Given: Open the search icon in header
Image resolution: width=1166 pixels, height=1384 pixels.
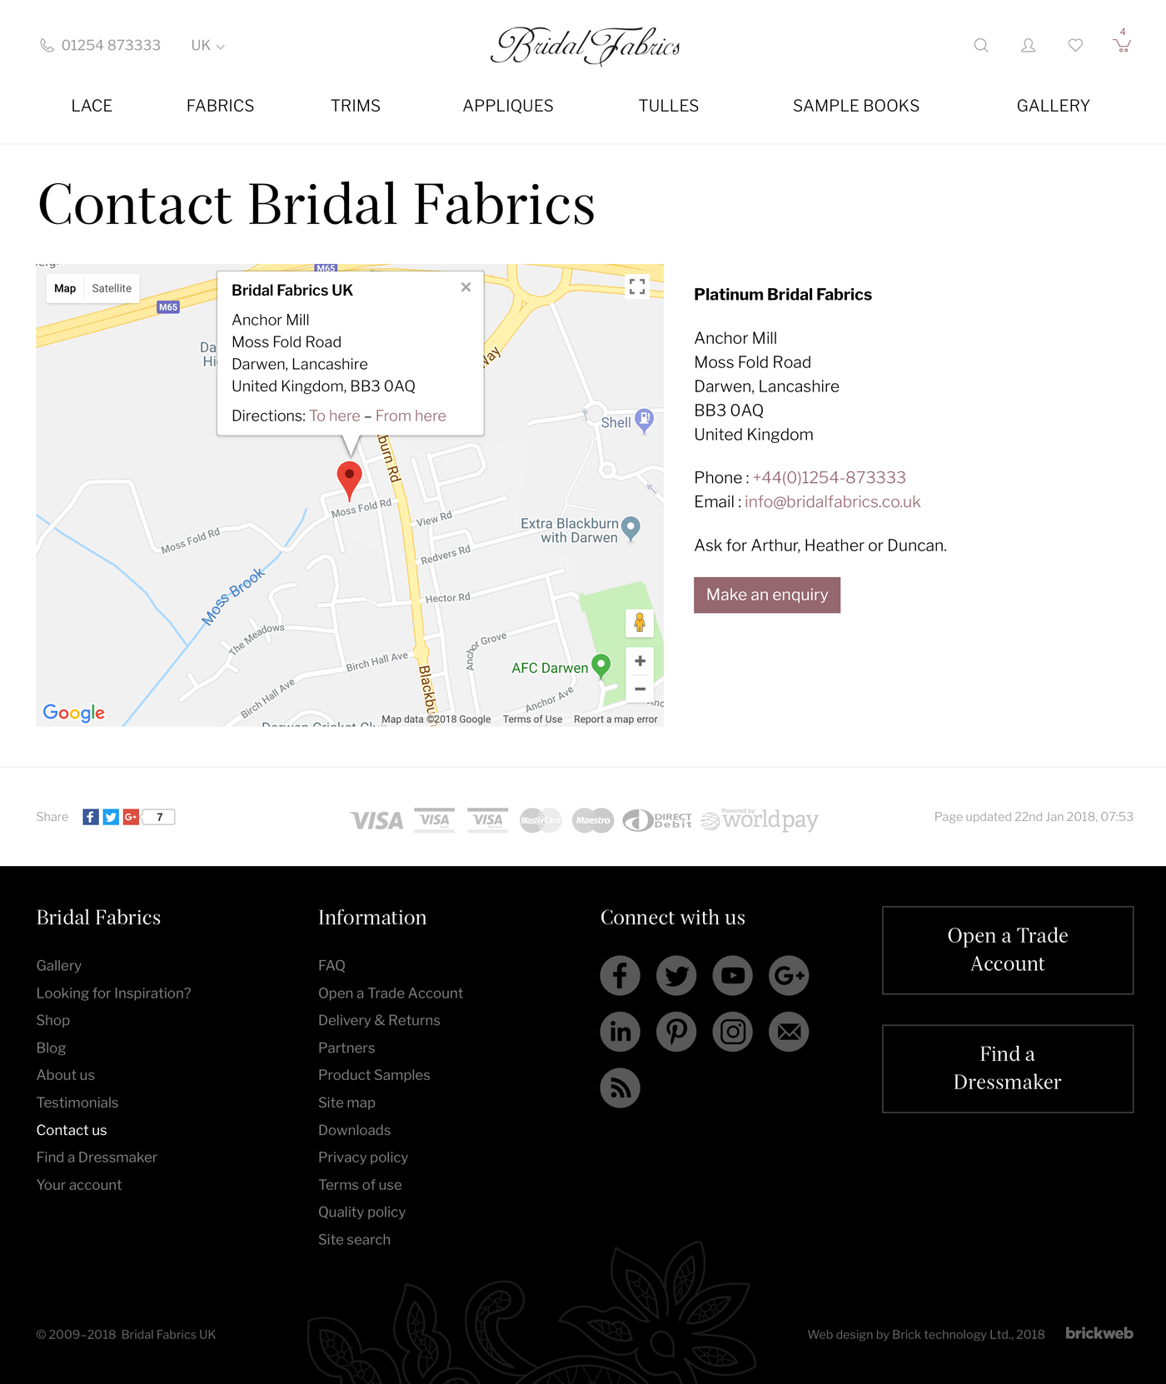Looking at the screenshot, I should click(981, 45).
